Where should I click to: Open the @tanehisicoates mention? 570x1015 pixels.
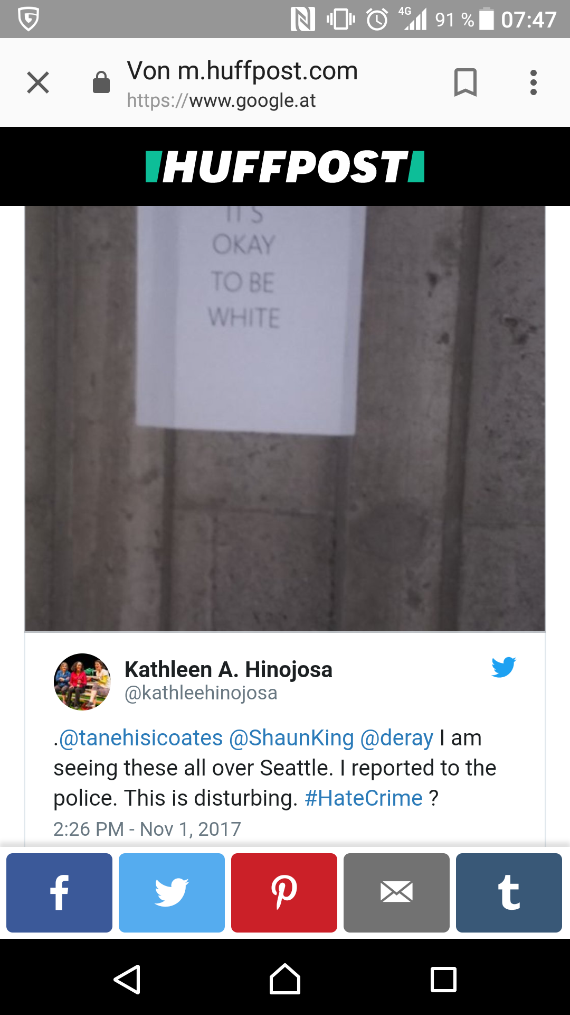point(141,737)
